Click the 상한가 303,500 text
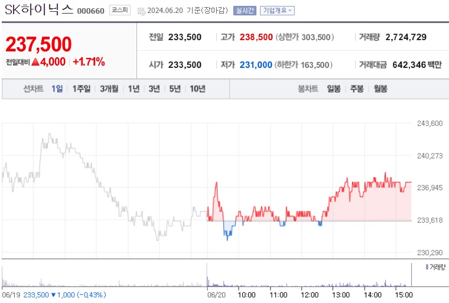Viewport: 449px width, 303px height. [x=305, y=37]
